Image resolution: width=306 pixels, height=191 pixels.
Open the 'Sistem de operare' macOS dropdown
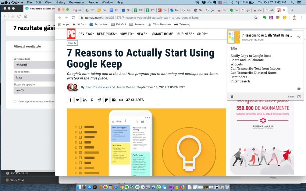[34, 90]
